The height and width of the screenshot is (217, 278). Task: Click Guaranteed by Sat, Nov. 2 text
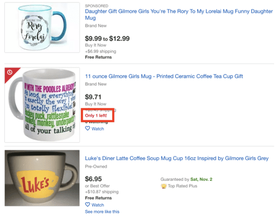click(x=187, y=179)
